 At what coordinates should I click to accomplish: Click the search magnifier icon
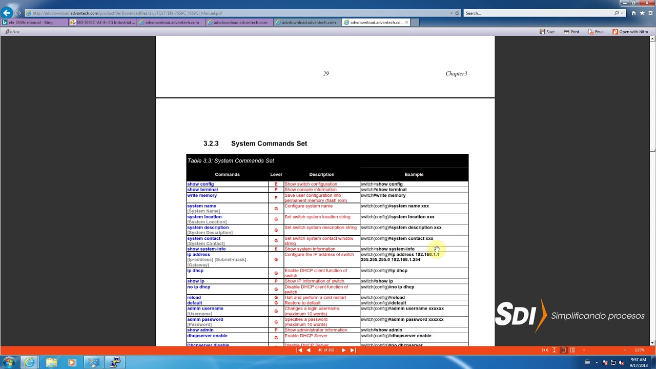[617, 13]
